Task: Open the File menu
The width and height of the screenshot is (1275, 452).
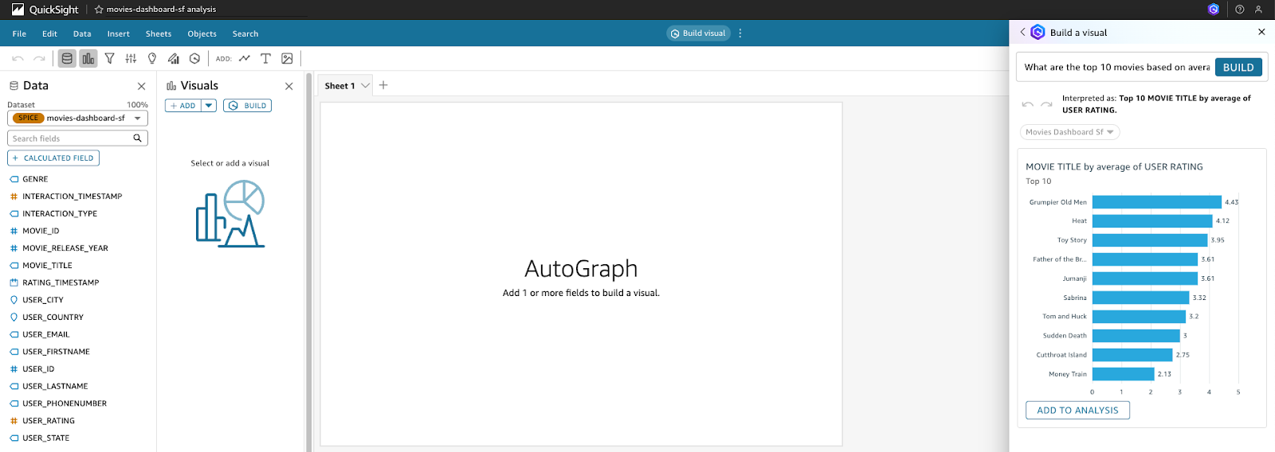Action: [x=19, y=33]
